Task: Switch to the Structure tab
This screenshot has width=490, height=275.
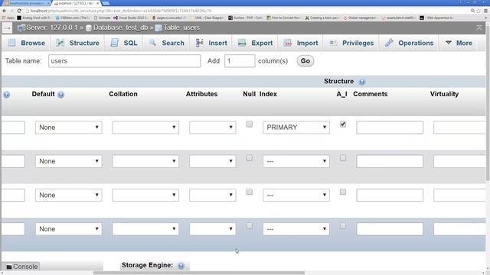Action: pos(78,43)
